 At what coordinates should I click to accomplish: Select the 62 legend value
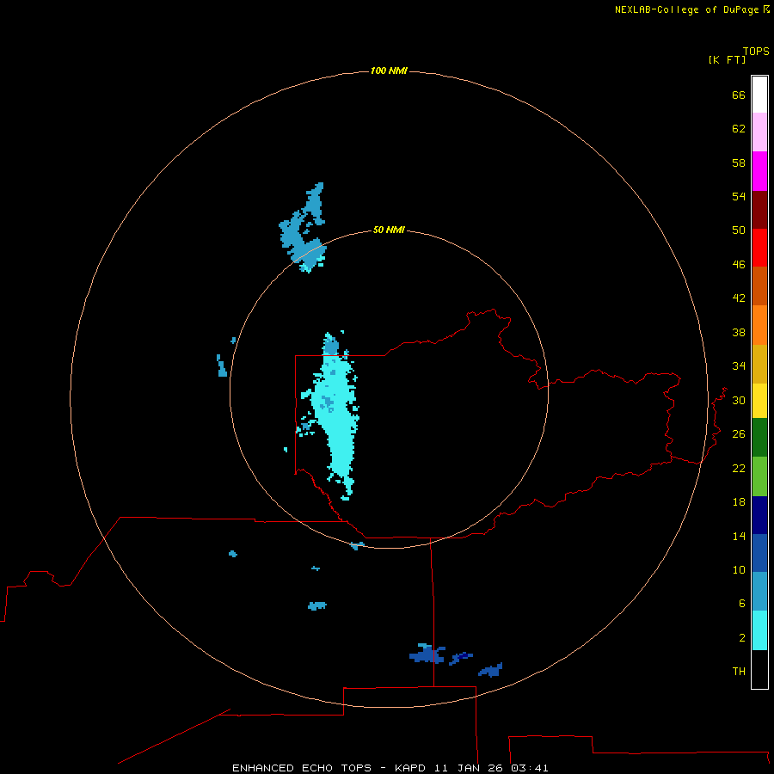click(739, 129)
